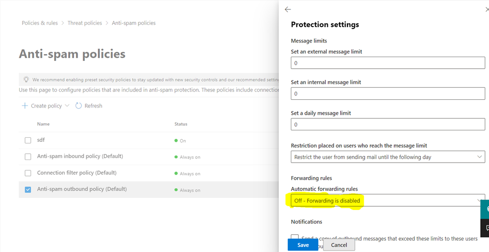Image resolution: width=489 pixels, height=252 pixels.
Task: Open the restriction on users dropdown
Action: (388, 157)
